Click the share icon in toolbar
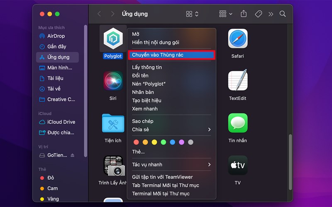The width and height of the screenshot is (332, 207). click(244, 14)
